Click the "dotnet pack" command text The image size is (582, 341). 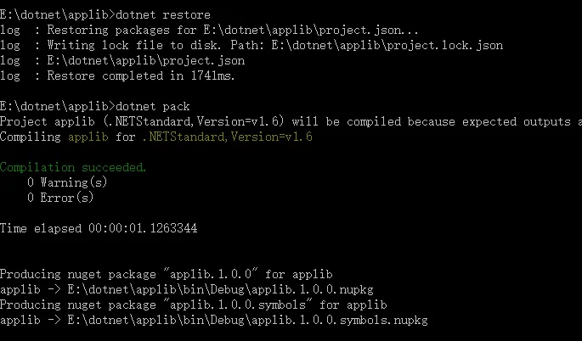(148, 106)
